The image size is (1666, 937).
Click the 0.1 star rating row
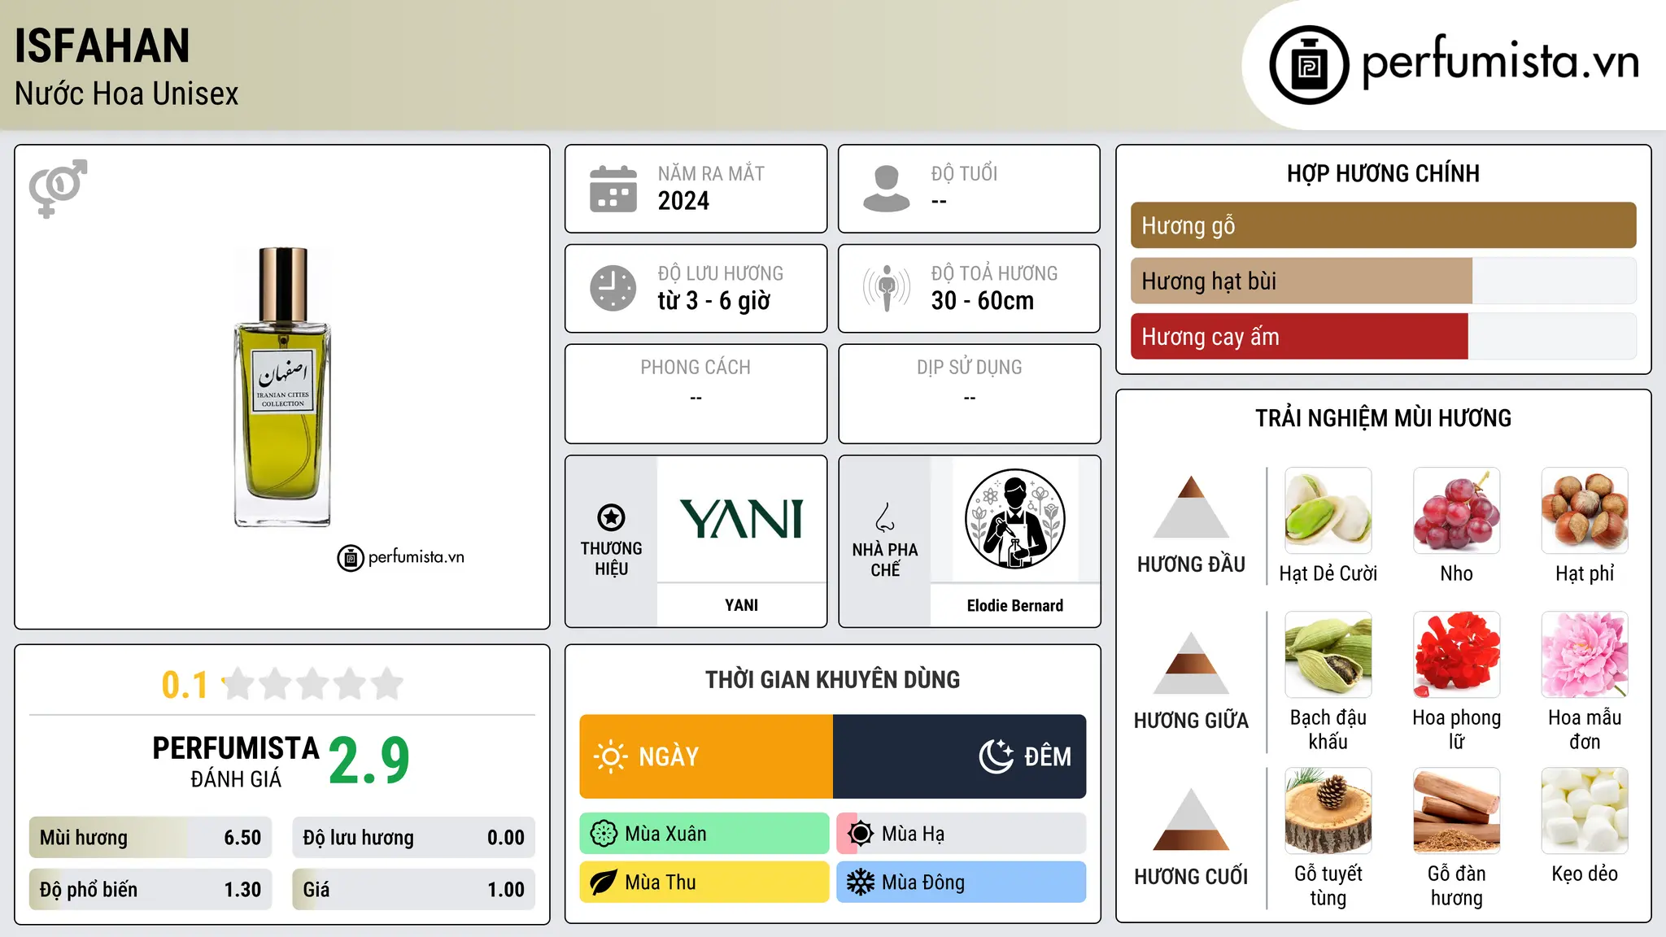click(282, 684)
